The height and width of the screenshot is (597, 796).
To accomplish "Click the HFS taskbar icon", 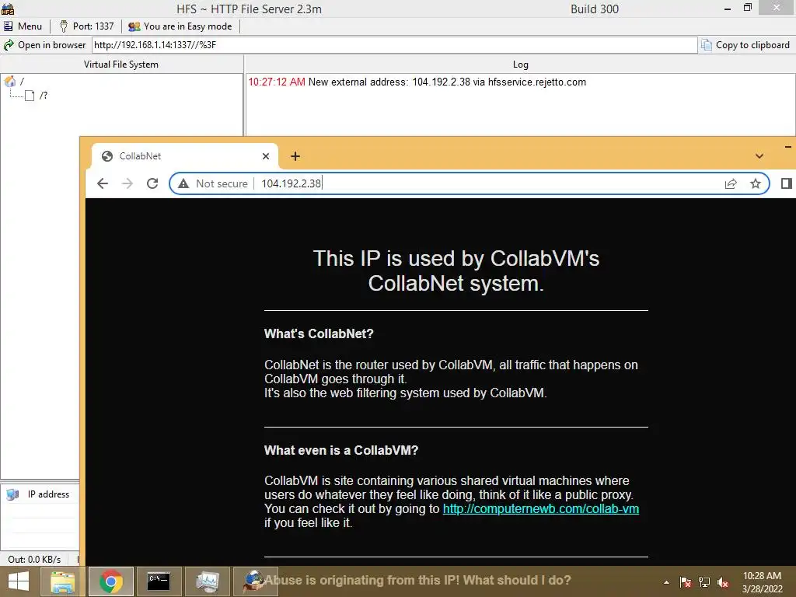I will click(255, 581).
